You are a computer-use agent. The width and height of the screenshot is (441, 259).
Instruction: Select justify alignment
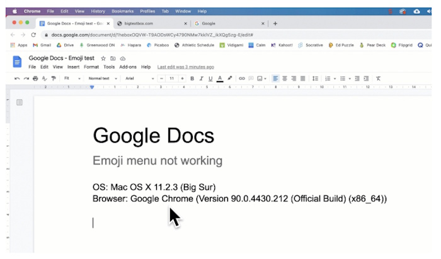pos(302,79)
